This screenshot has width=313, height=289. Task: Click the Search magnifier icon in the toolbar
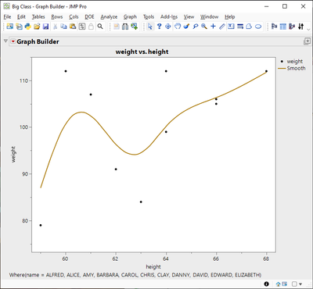pyautogui.click(x=100, y=27)
